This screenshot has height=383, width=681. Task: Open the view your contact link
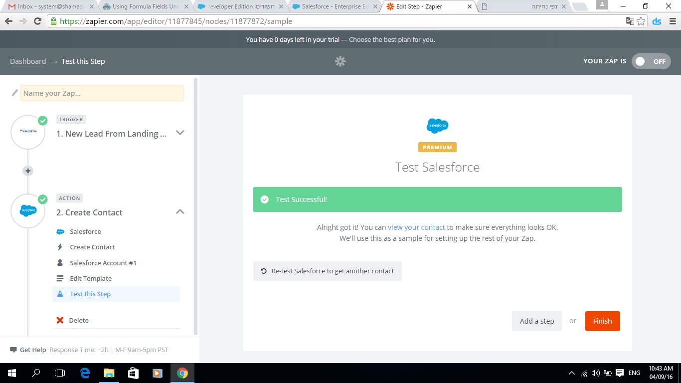click(416, 227)
